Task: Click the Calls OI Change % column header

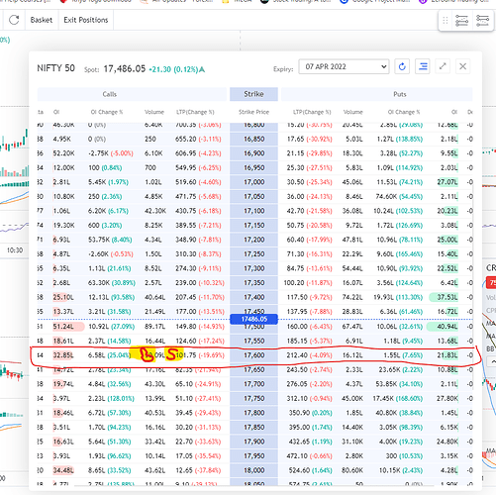Action: [107, 112]
